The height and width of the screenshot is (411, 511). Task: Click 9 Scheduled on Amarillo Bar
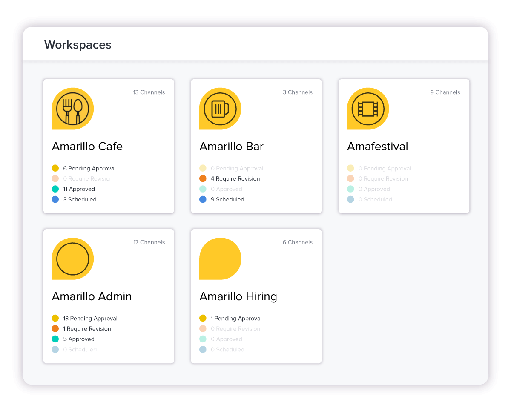[x=227, y=199]
